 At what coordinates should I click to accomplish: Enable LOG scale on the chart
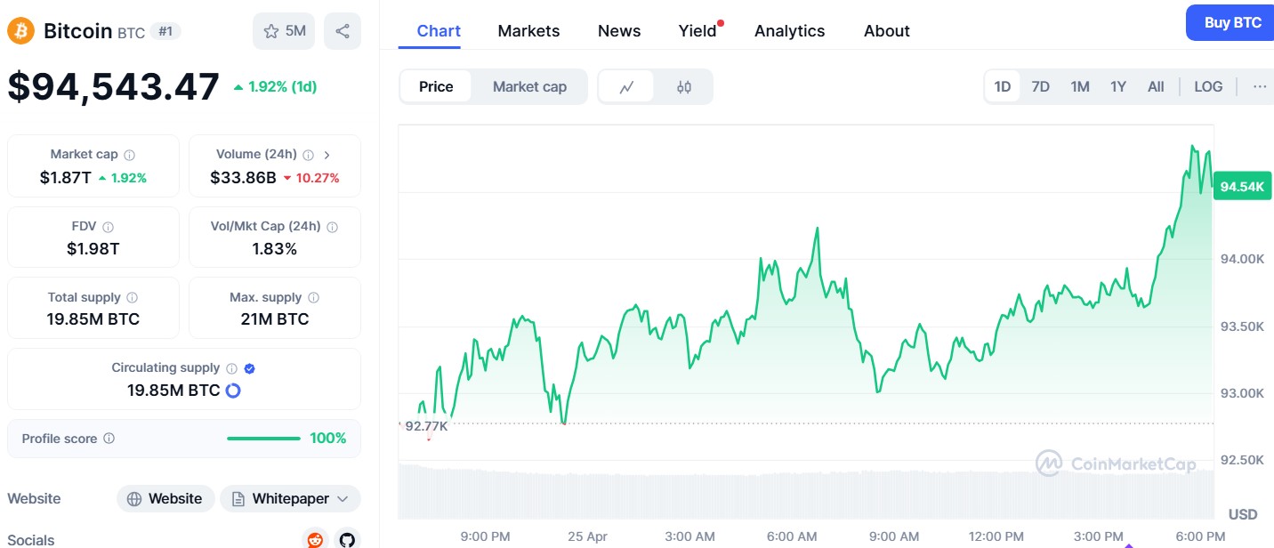click(1208, 87)
